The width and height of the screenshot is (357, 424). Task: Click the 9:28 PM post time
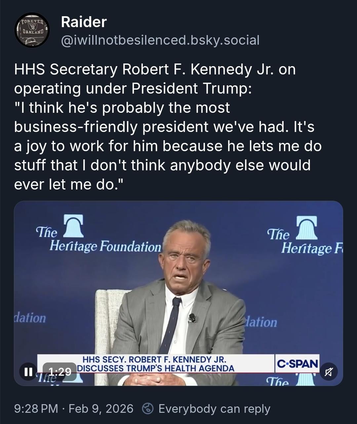pyautogui.click(x=36, y=409)
